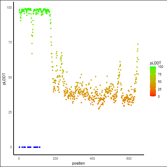Click the y-axis tick label 50
Image resolution: width=167 pixels, height=167 pixels.
coord(10,77)
